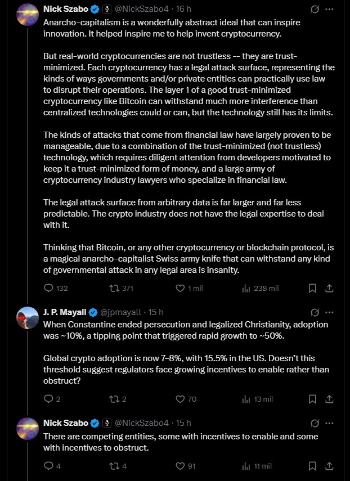Viewport: 350px width, 481px height.
Task: Open Grok actions on the top post
Action: tap(315, 8)
